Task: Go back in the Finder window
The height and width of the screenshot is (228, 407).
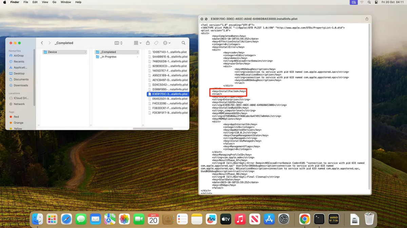Action: point(42,43)
